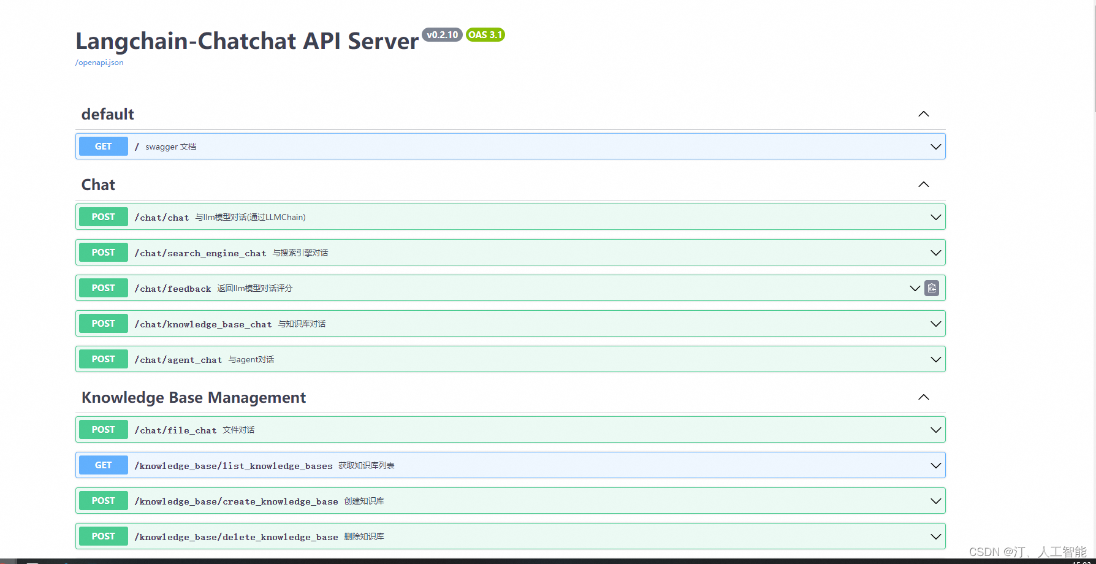Click /knowledge_base/list_knowledge_bases path text
This screenshot has height=564, width=1096.
234,466
